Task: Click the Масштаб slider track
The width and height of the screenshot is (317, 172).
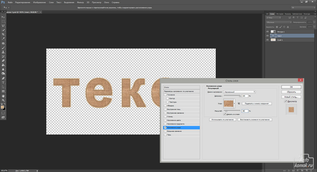Action: (232, 110)
